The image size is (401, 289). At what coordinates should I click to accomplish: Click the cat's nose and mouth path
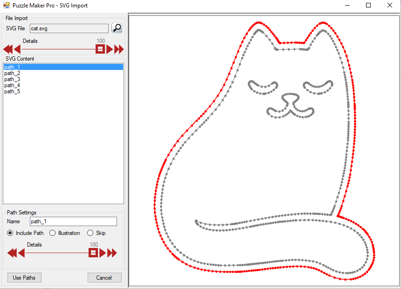(x=290, y=106)
